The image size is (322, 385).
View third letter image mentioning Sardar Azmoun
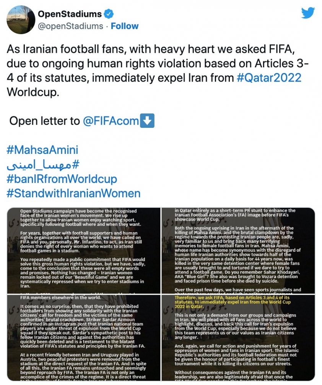click(x=84, y=338)
